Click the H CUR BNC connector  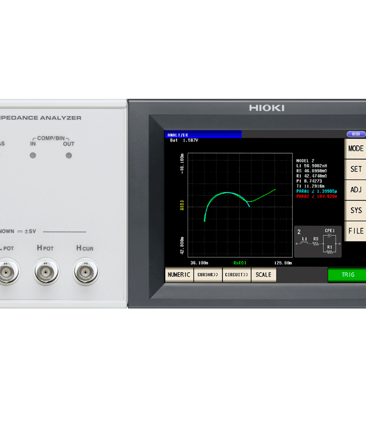tap(86, 272)
